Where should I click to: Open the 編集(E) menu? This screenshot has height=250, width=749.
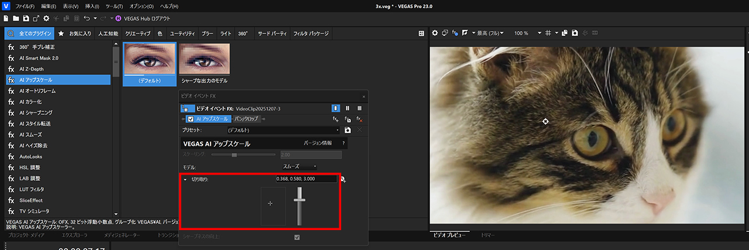pos(49,6)
